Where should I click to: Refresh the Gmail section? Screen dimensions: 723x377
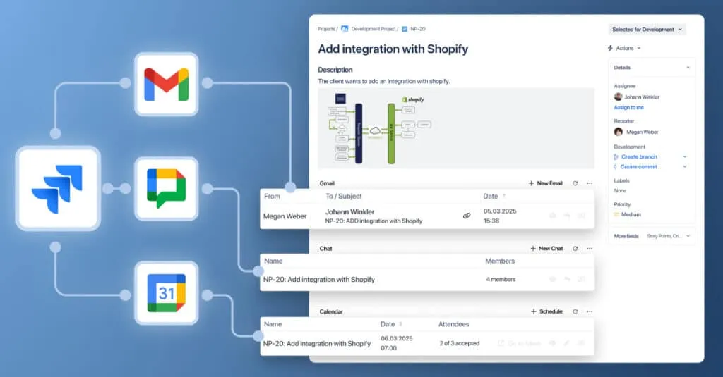point(575,183)
